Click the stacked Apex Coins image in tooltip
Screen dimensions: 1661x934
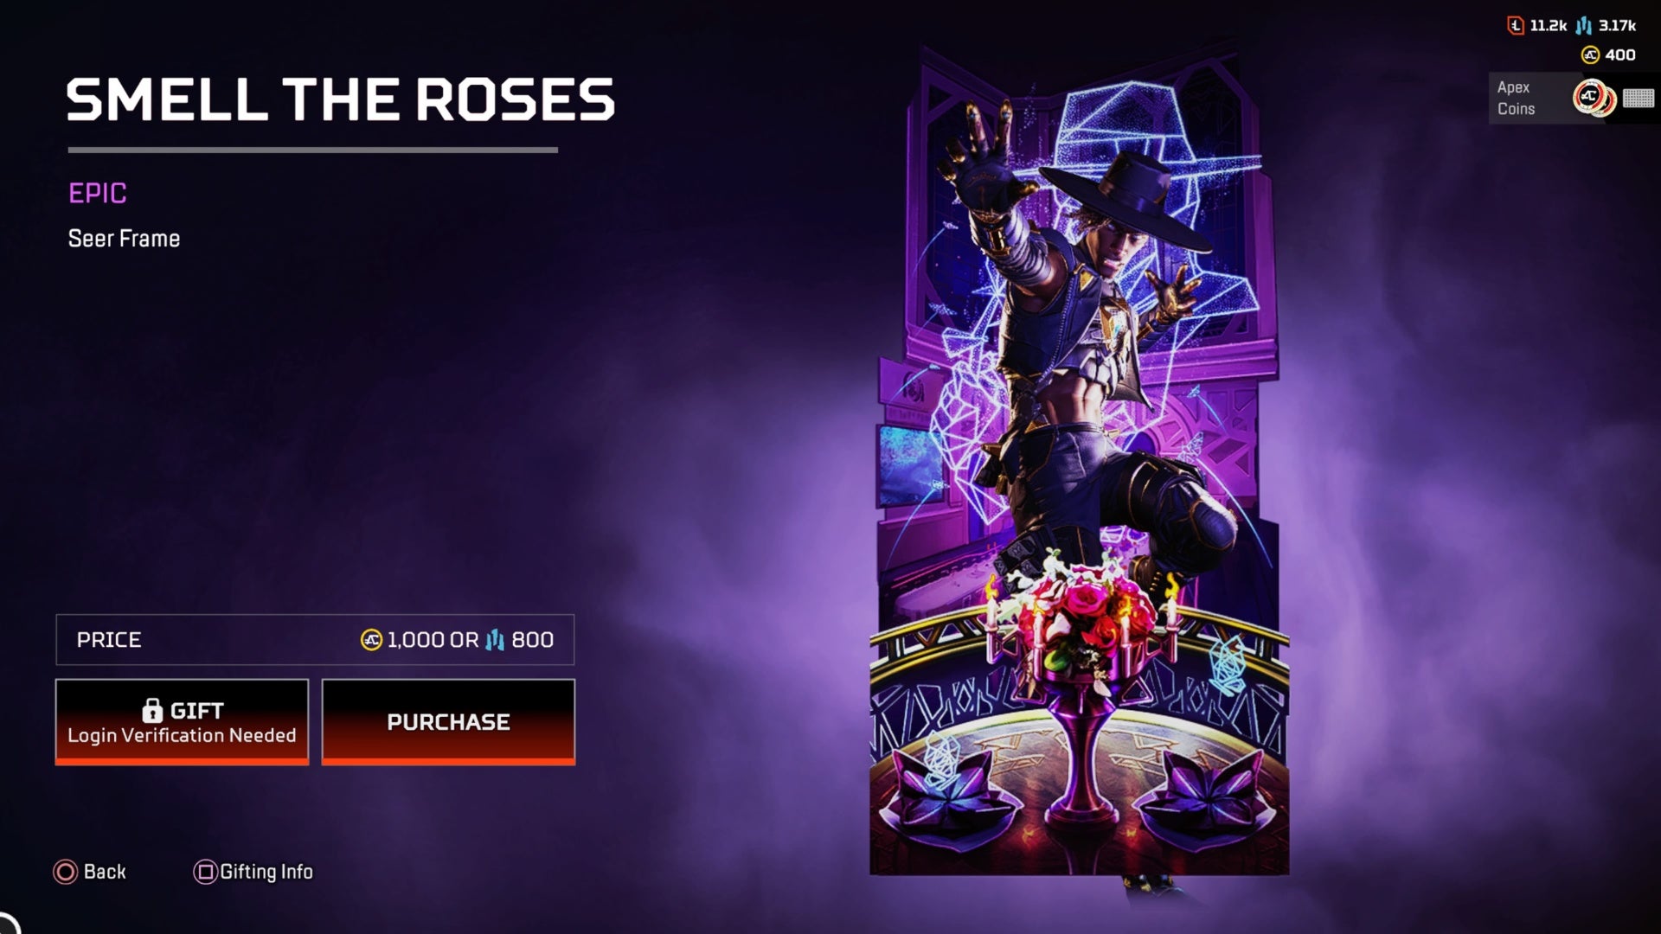(x=1594, y=98)
